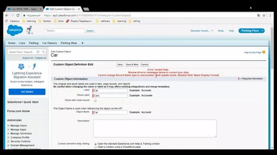Open Salesforce1 Quick Start section
Screen dimensions: 277x155
pos(23,102)
